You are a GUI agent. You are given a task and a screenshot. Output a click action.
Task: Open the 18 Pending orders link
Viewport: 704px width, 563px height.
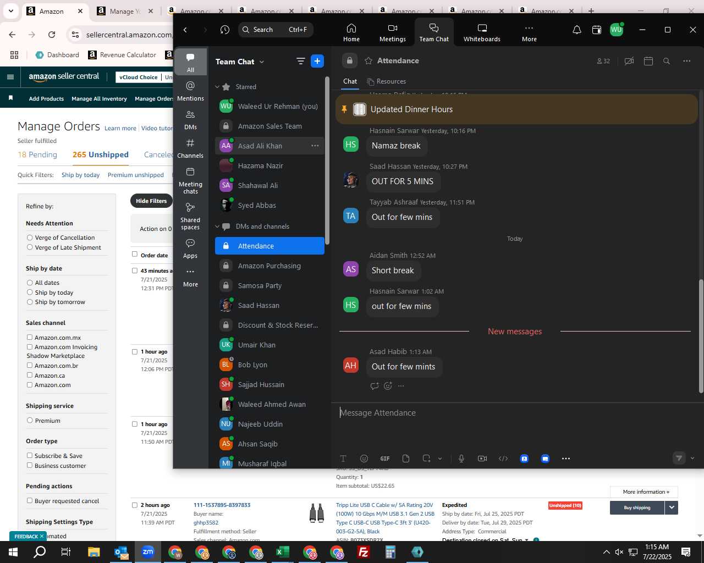pyautogui.click(x=37, y=154)
